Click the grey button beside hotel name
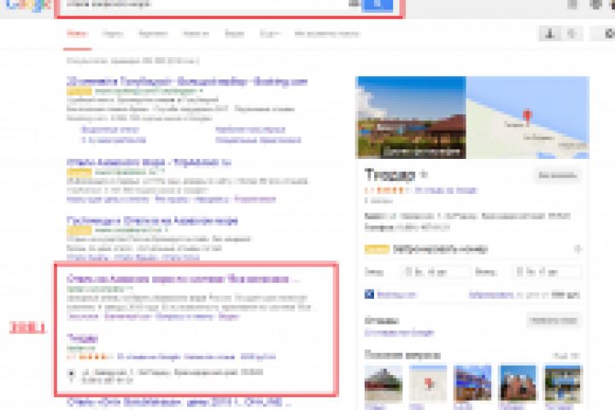The width and height of the screenshot is (615, 410). [x=557, y=175]
